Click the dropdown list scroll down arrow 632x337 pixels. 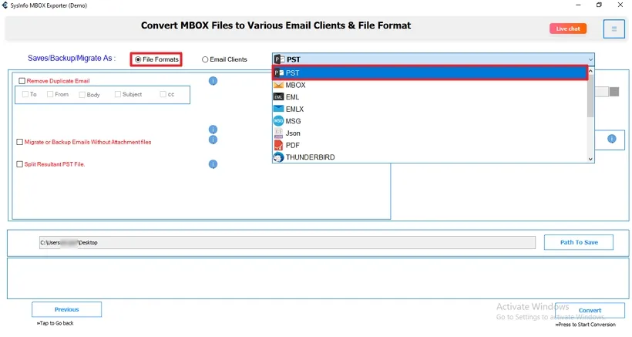(590, 159)
